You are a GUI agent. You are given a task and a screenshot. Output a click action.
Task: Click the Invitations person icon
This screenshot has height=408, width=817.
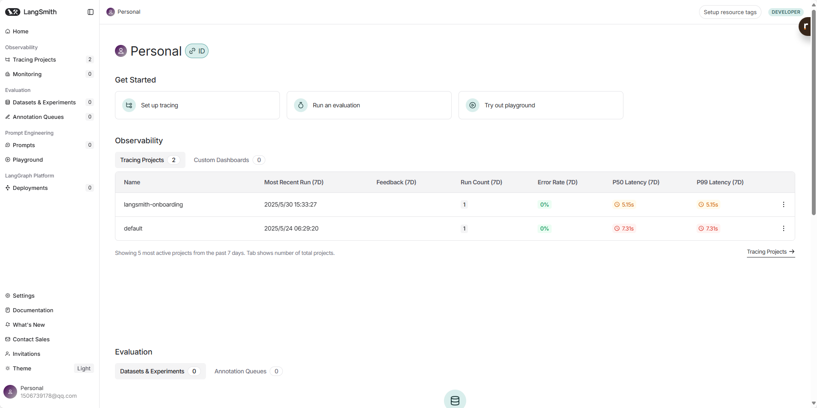tap(8, 354)
